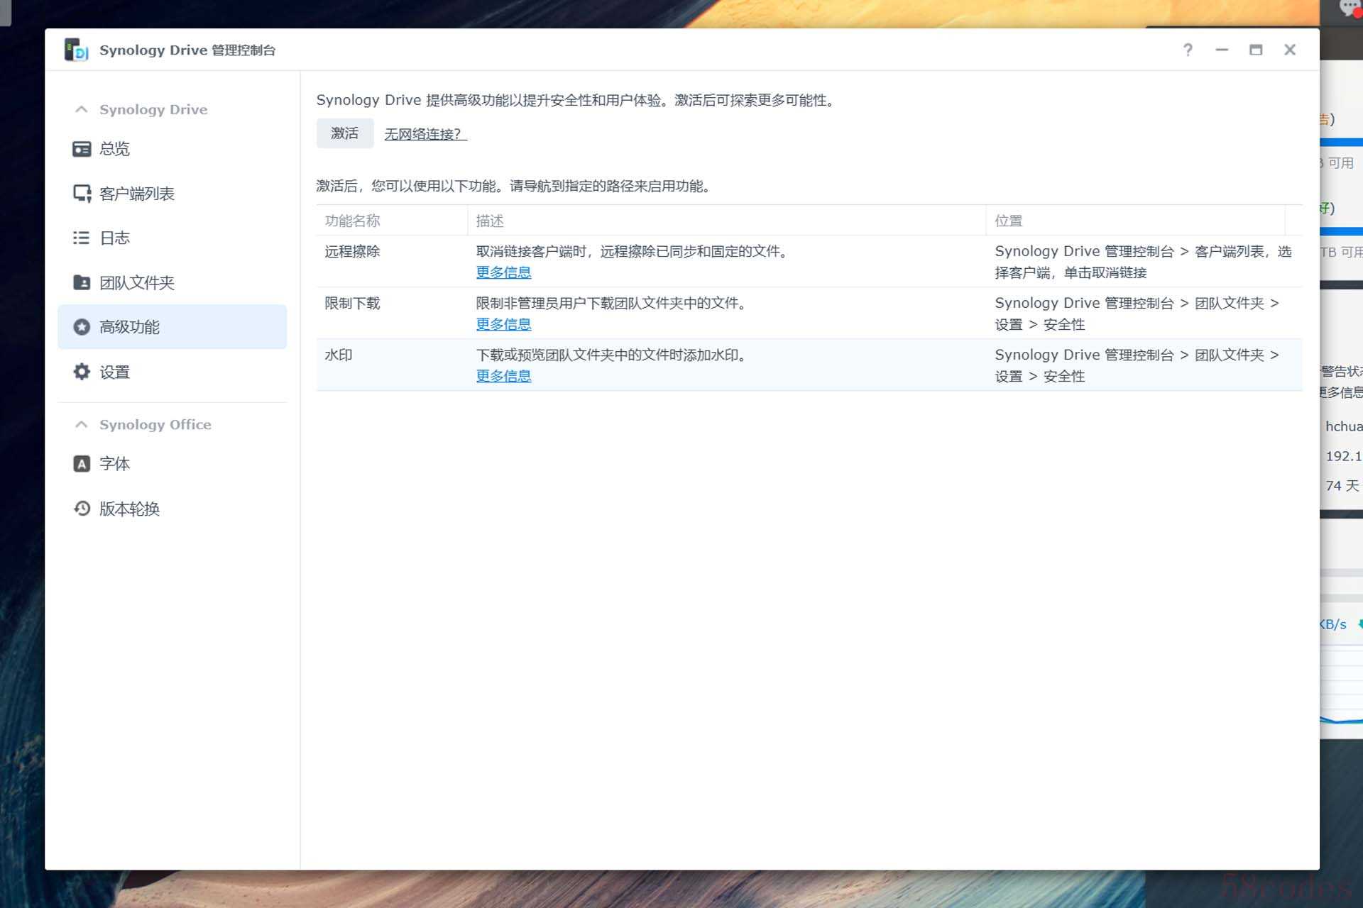Click the Synology Drive section heading
The image size is (1363, 908).
tap(153, 109)
